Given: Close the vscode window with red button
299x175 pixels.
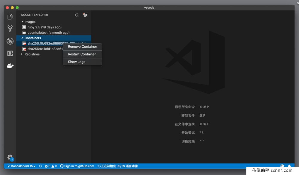Looking at the screenshot, I should 7,8.
